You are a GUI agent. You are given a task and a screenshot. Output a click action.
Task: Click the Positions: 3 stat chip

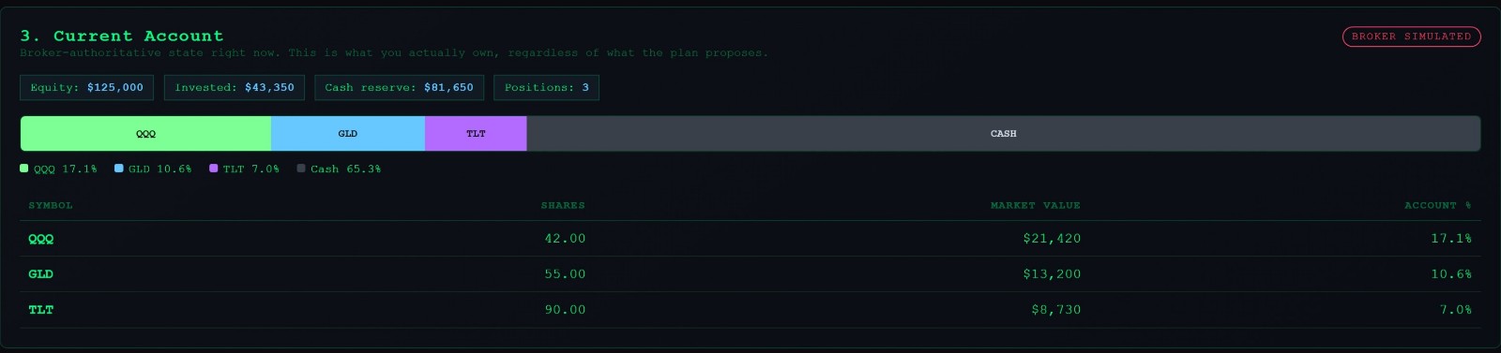point(546,87)
